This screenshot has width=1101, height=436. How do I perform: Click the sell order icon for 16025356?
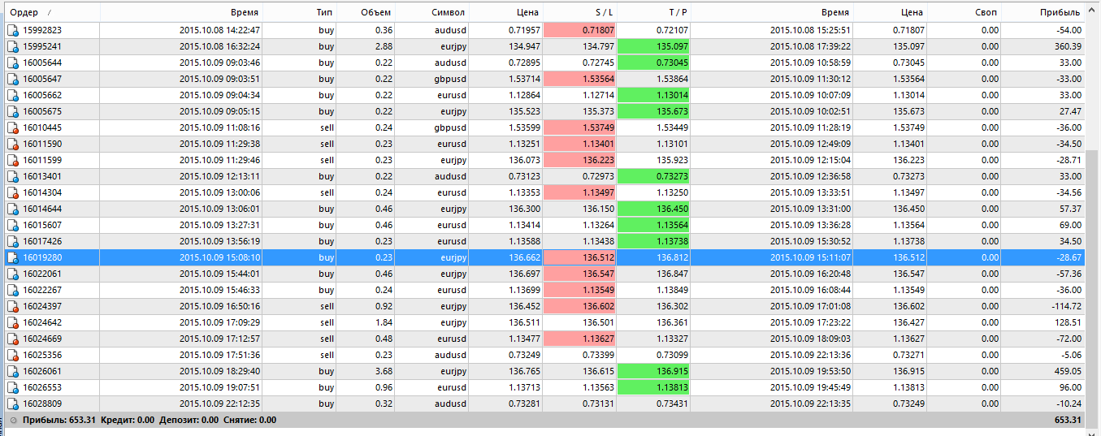click(x=12, y=355)
